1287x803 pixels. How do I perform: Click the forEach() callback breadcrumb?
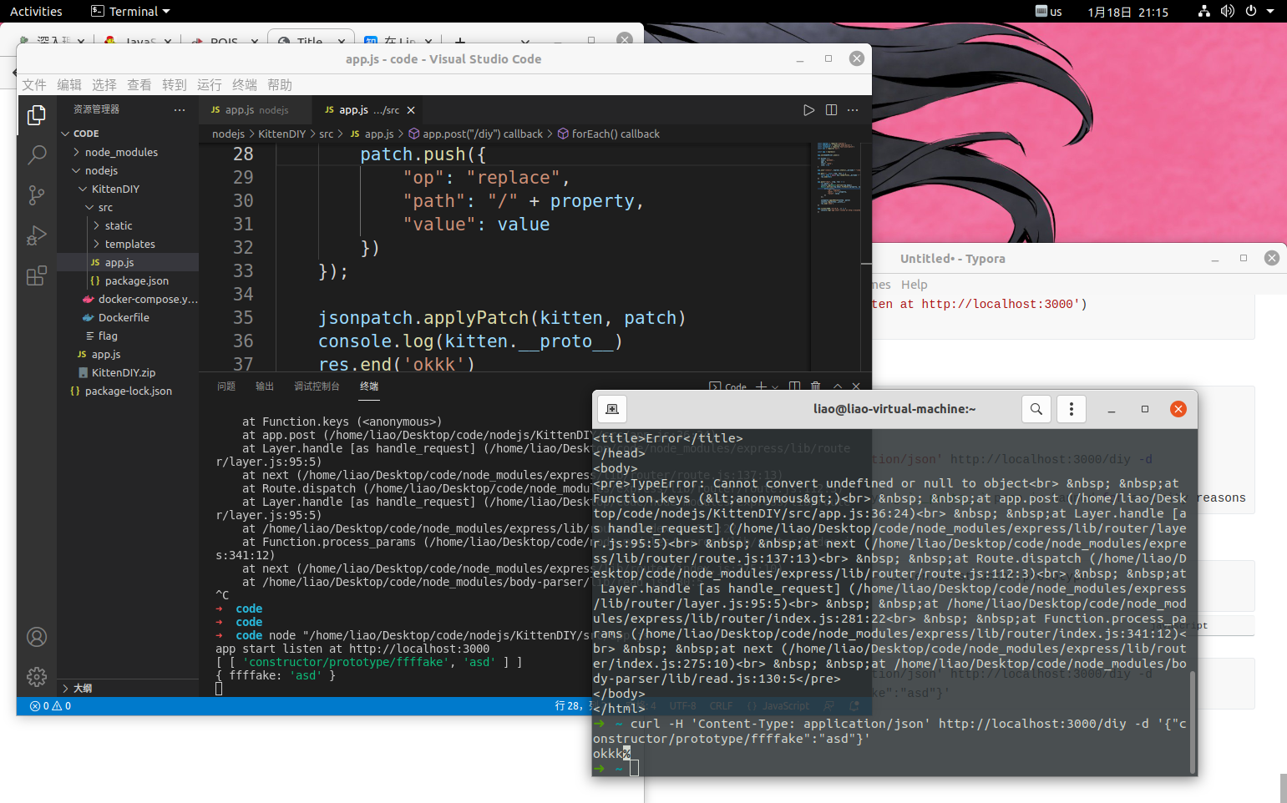click(x=609, y=134)
